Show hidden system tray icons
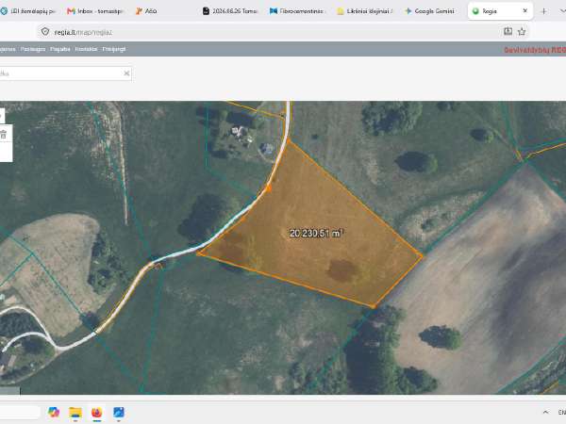Viewport: 566px width, 424px height. click(545, 412)
